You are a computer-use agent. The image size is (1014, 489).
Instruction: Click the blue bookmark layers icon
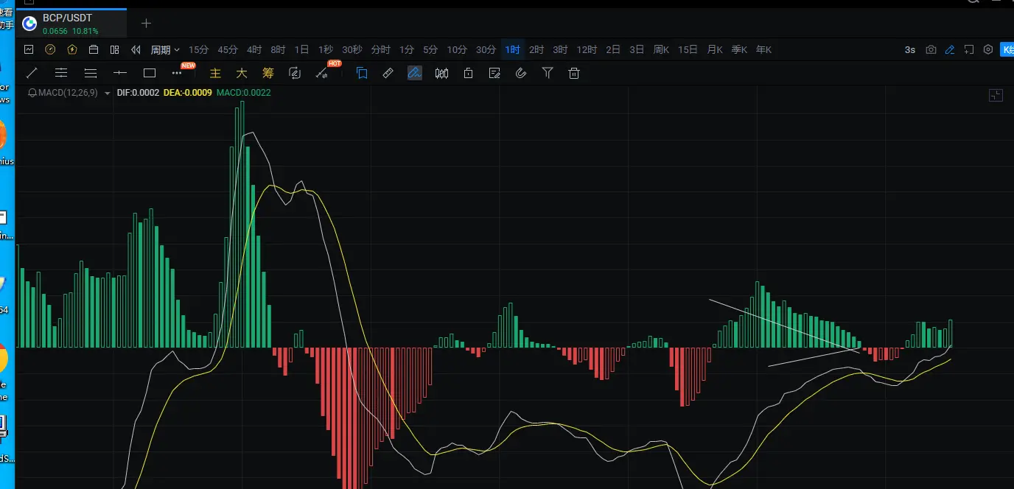(362, 73)
